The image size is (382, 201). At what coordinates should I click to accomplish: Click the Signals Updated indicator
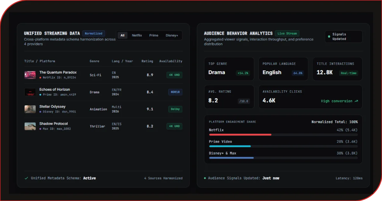pyautogui.click(x=344, y=36)
